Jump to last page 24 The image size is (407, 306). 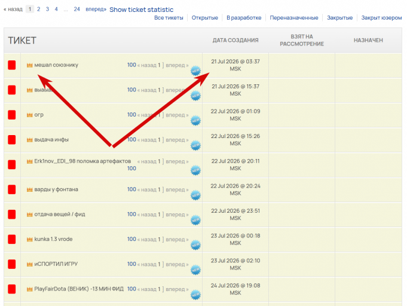coord(77,9)
